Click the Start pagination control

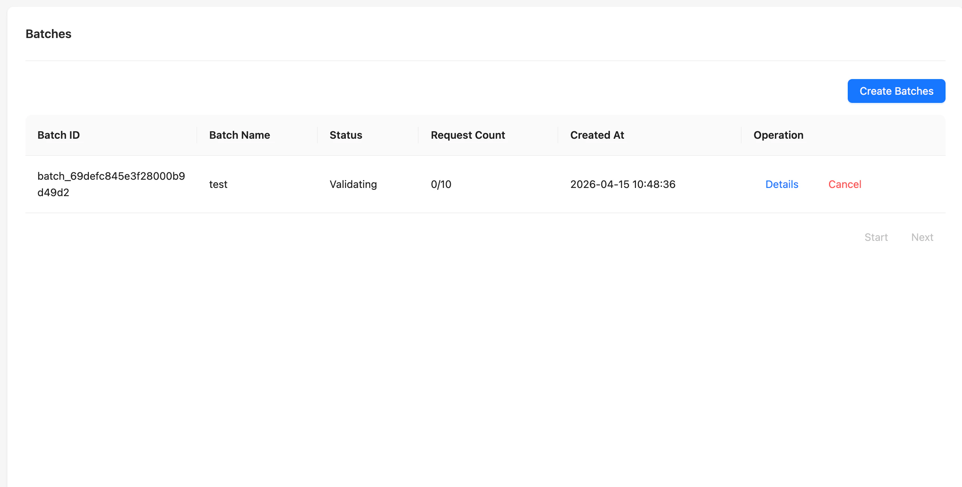(876, 237)
